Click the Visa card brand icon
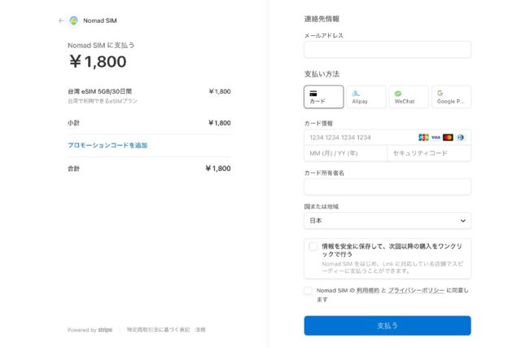The image size is (521, 348). click(x=436, y=138)
